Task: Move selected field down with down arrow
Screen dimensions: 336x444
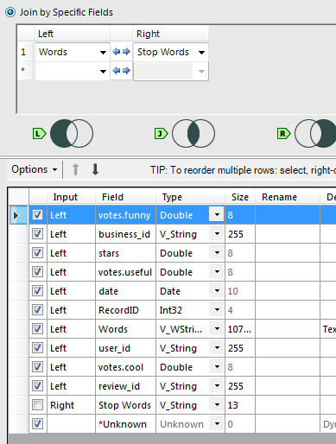Action: click(x=95, y=169)
